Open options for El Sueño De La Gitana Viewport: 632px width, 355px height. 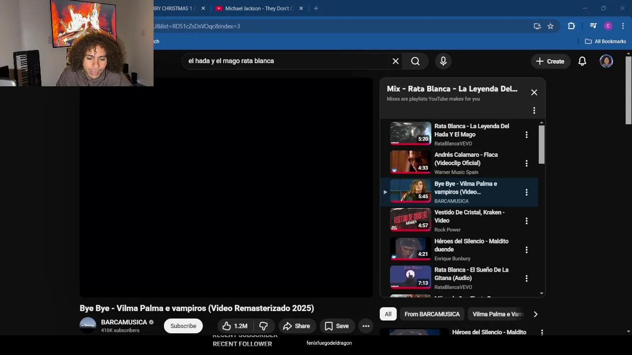coord(526,279)
